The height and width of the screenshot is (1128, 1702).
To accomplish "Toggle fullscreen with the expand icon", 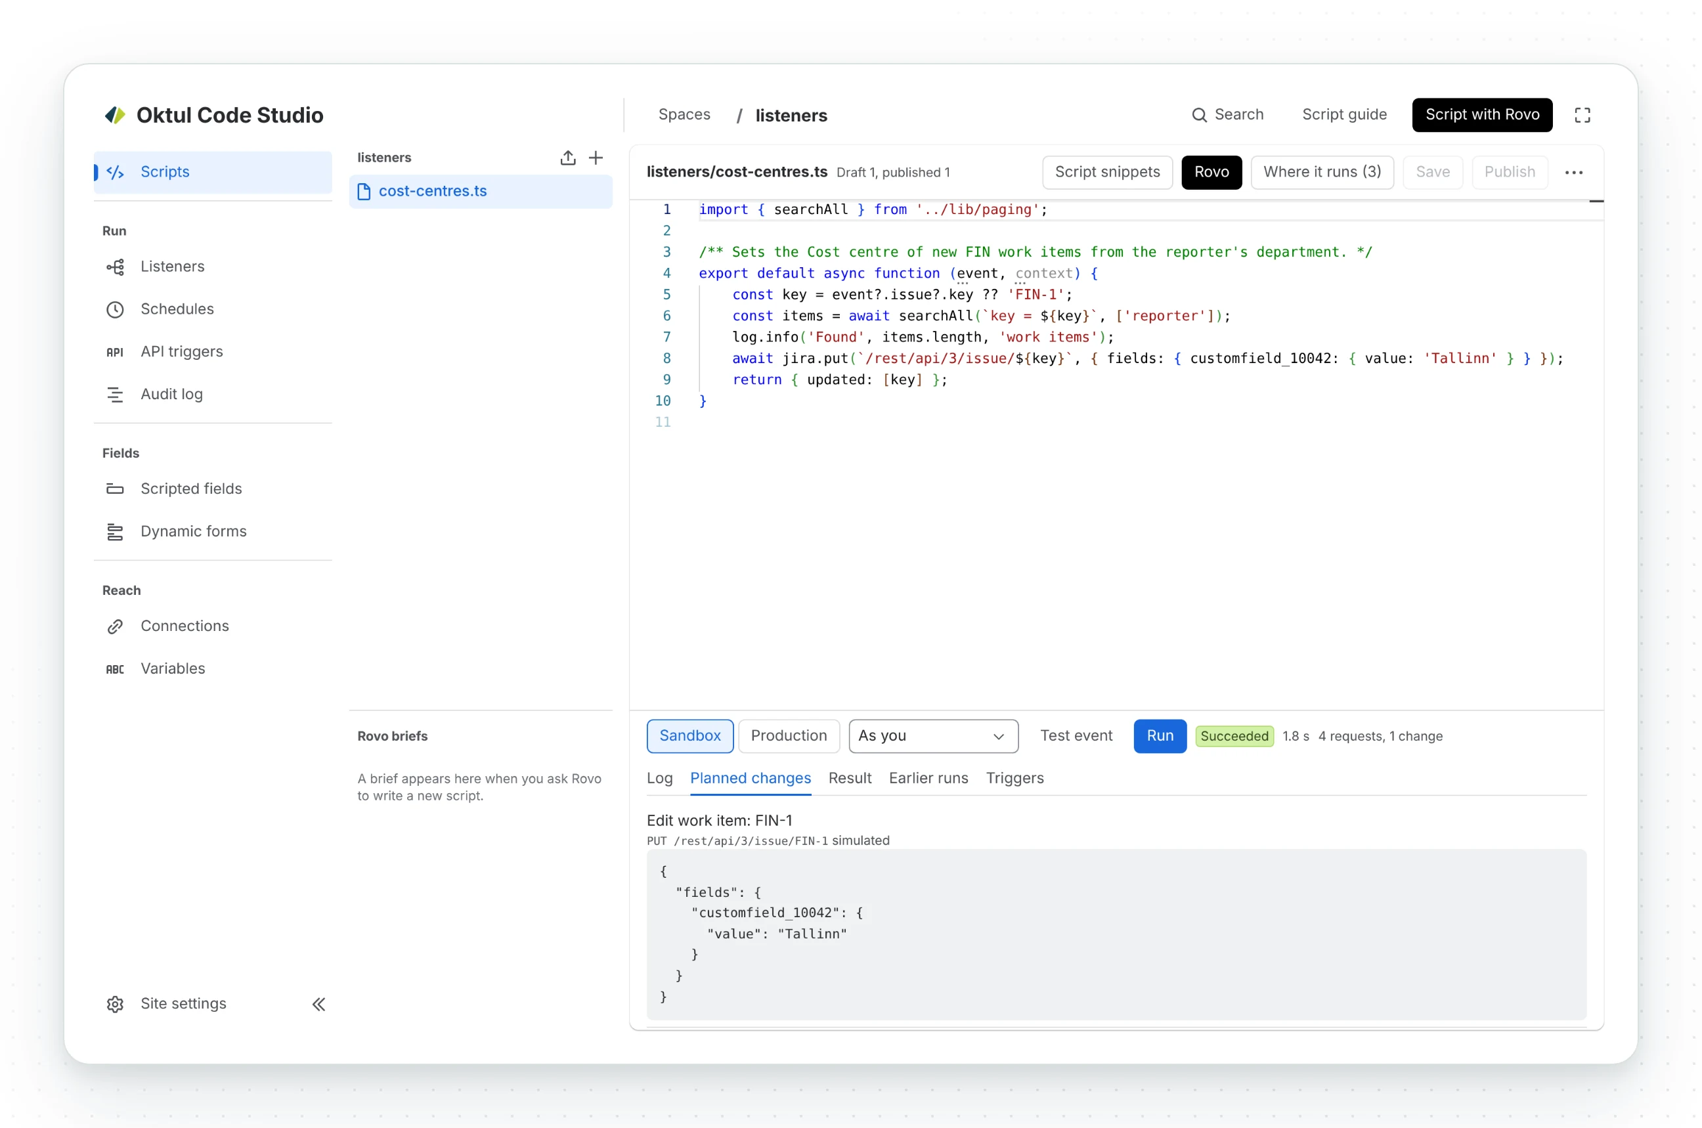I will (1582, 115).
